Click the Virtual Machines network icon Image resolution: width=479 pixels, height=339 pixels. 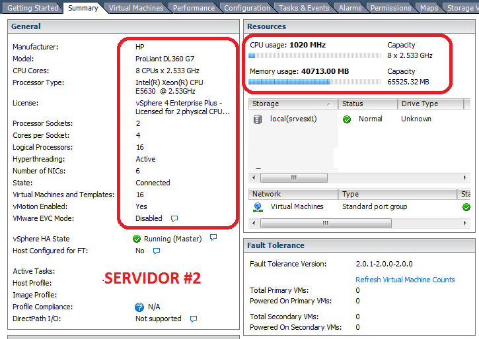[258, 207]
